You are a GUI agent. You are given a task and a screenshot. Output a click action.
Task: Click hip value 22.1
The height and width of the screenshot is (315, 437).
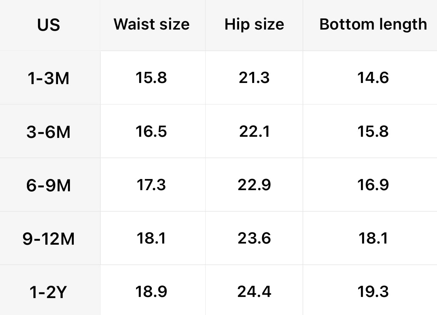[254, 131]
